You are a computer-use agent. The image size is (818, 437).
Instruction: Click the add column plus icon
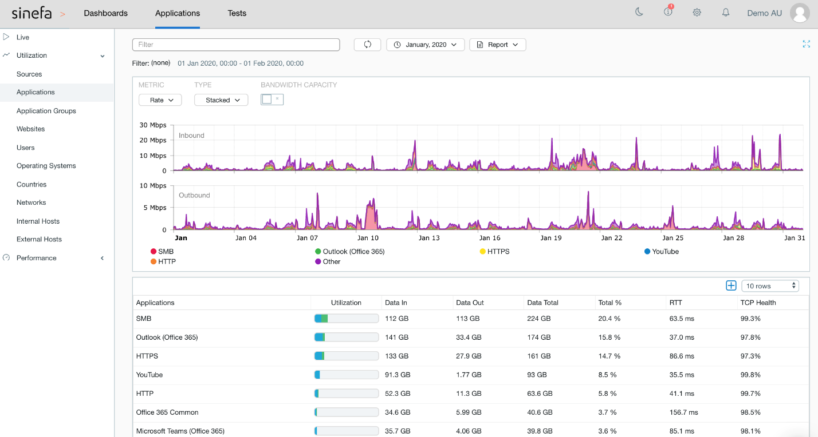731,285
